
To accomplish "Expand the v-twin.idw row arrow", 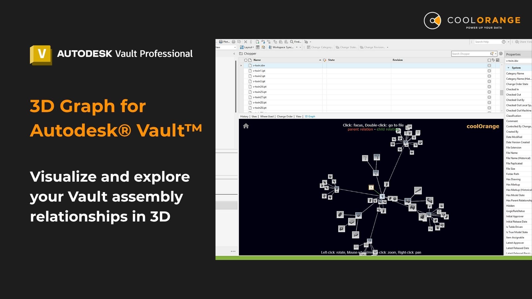I will [241, 66].
